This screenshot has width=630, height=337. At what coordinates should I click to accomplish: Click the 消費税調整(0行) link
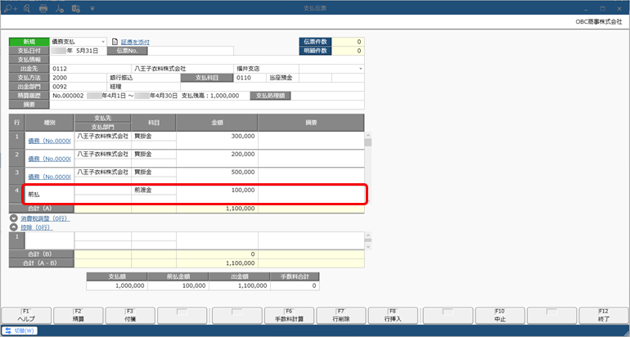[45, 218]
